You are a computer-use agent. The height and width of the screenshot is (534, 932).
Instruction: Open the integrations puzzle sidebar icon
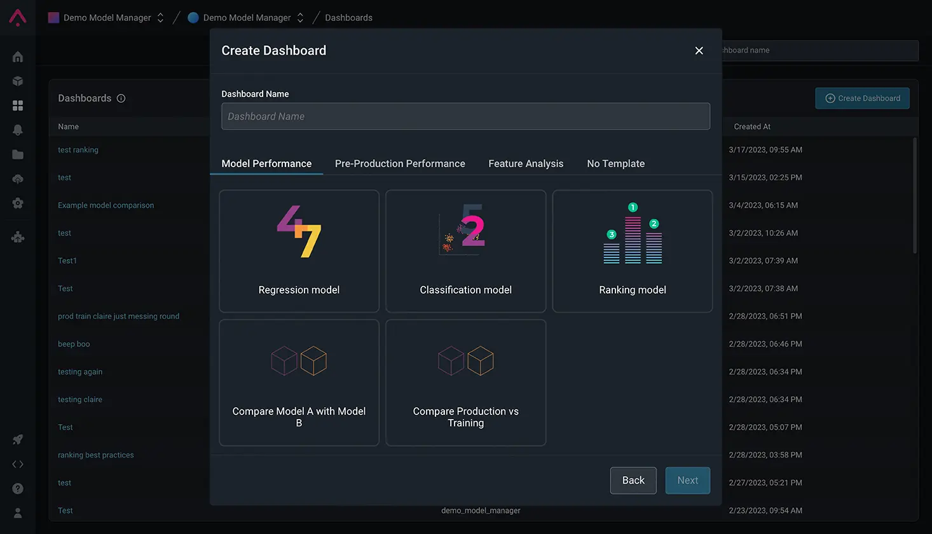pyautogui.click(x=18, y=237)
